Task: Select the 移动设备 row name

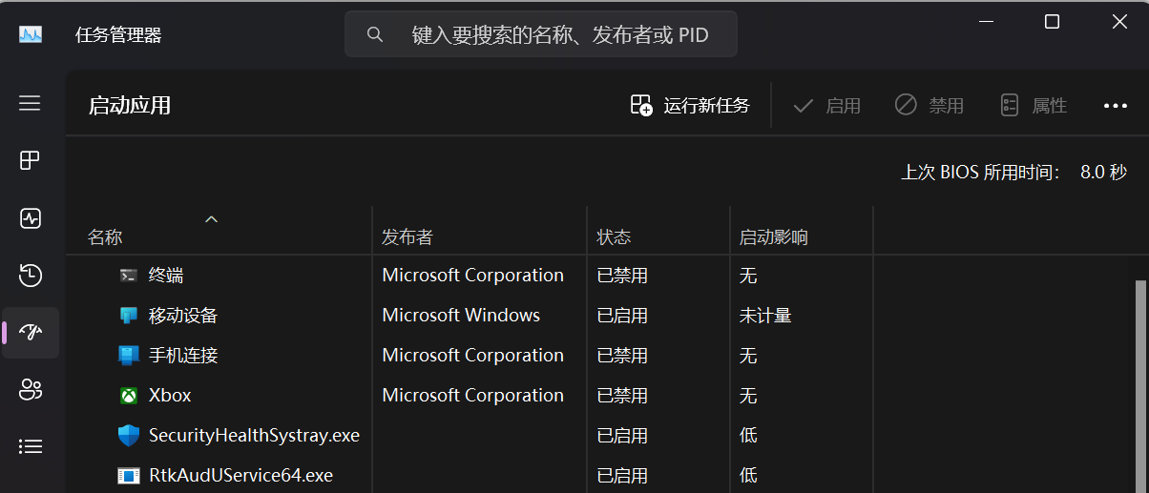Action: pos(183,315)
